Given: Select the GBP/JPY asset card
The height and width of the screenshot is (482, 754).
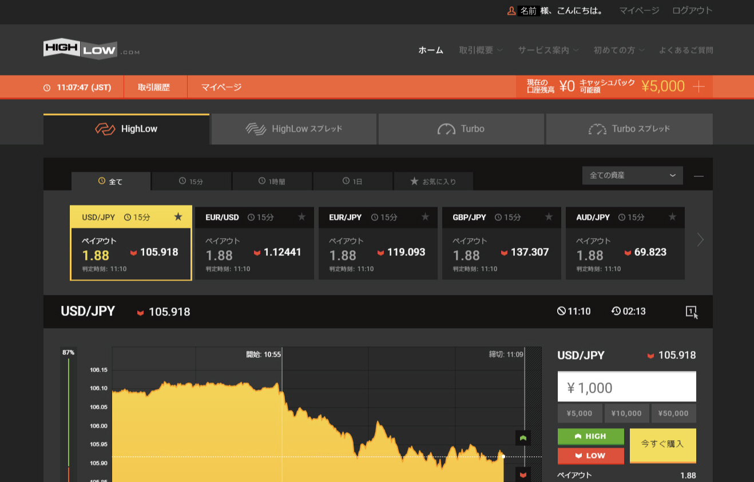Looking at the screenshot, I should [502, 243].
